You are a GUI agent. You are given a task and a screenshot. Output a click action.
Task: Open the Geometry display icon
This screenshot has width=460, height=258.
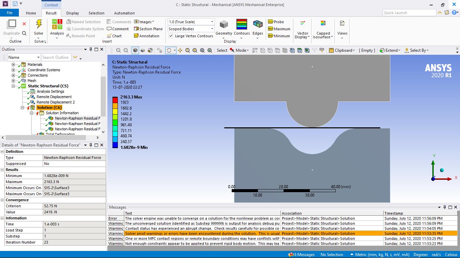(x=224, y=25)
